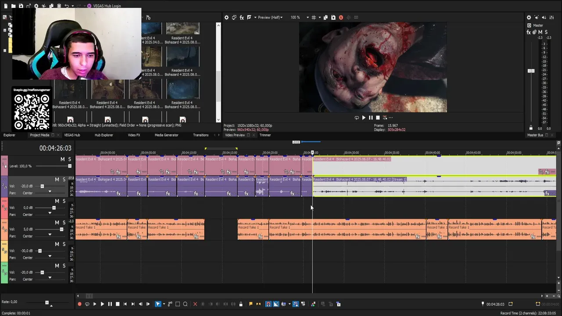Expand the overlays grid dropdown arrow

[x=319, y=18]
